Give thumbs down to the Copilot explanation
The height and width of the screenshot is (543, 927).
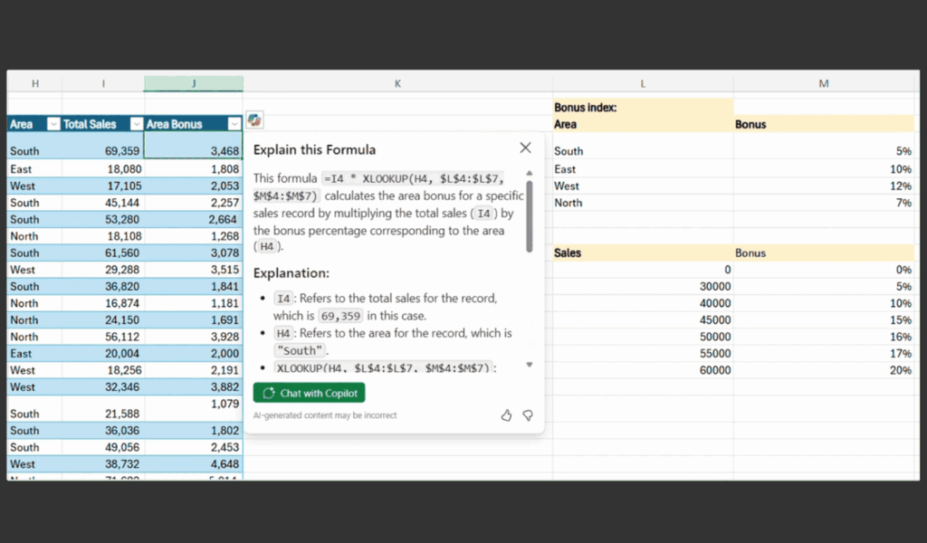pos(528,415)
